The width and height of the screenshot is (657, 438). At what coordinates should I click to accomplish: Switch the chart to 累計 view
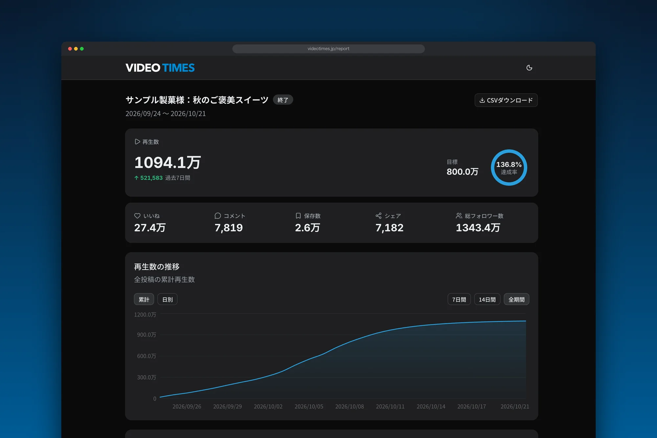(144, 299)
